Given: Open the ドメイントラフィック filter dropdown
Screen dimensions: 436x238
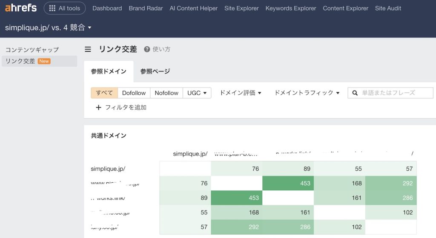Looking at the screenshot, I should tap(307, 93).
